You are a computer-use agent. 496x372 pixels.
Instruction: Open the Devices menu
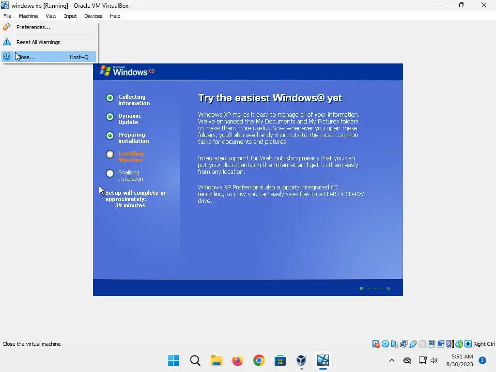pyautogui.click(x=93, y=16)
